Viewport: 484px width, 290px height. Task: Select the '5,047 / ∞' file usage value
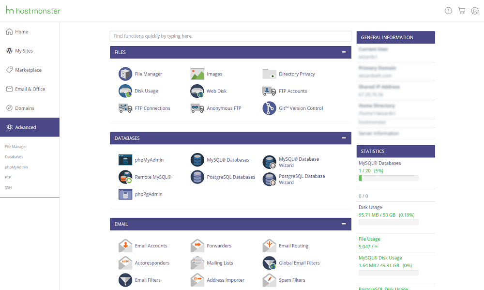click(x=368, y=247)
